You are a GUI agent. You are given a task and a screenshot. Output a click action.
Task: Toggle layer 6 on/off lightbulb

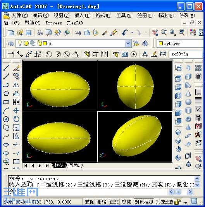[20, 43]
